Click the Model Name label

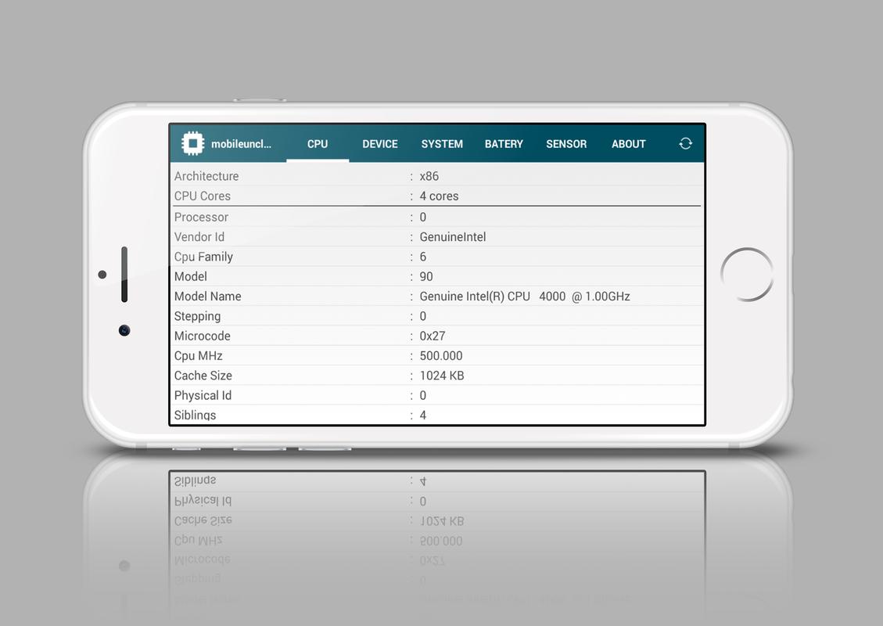pyautogui.click(x=208, y=297)
